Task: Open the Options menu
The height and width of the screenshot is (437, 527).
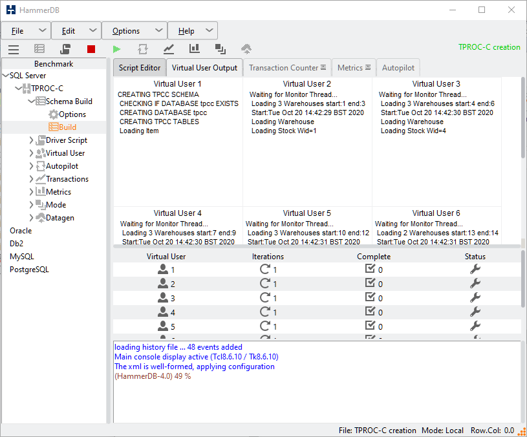Action: point(134,31)
